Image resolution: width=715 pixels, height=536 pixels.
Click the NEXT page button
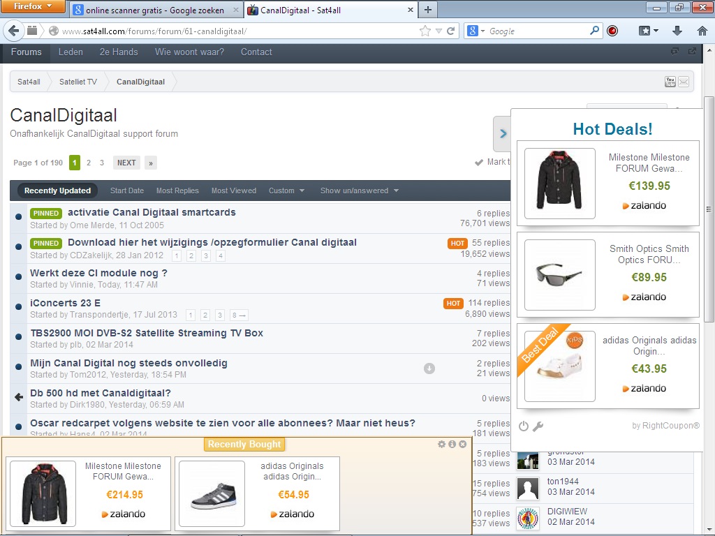click(x=126, y=163)
